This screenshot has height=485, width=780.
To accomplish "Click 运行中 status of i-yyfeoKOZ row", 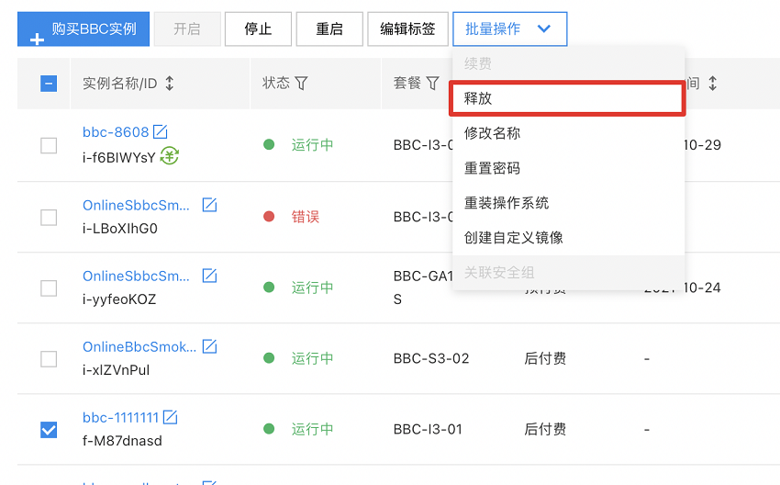I will pos(312,288).
